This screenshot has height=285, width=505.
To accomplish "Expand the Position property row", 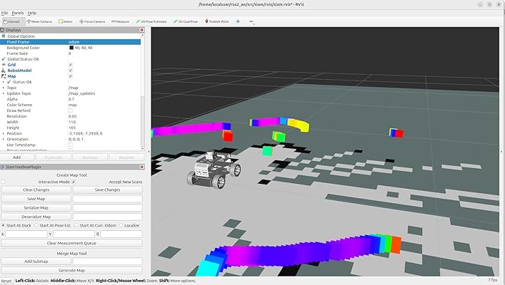I will click(x=4, y=133).
